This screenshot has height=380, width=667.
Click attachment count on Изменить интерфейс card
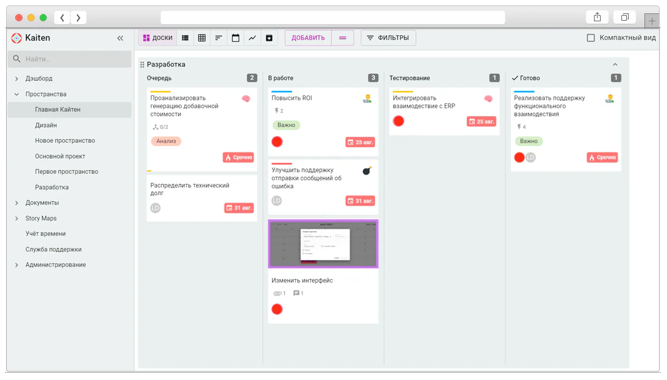(279, 293)
